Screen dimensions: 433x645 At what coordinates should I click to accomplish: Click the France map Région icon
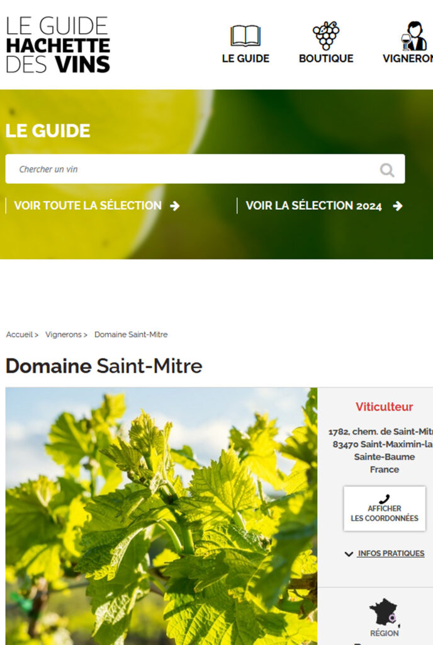[385, 612]
